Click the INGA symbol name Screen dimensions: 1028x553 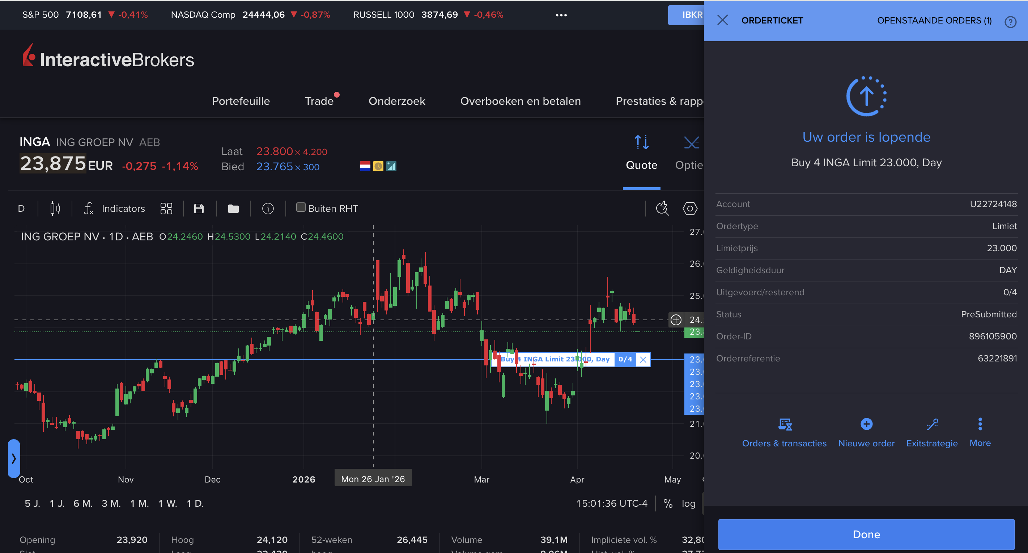(x=35, y=142)
